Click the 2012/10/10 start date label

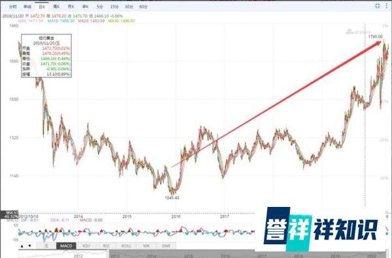click(28, 217)
